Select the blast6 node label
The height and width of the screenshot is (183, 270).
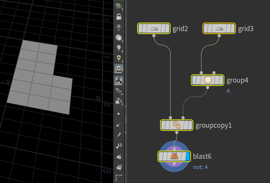pos(202,156)
